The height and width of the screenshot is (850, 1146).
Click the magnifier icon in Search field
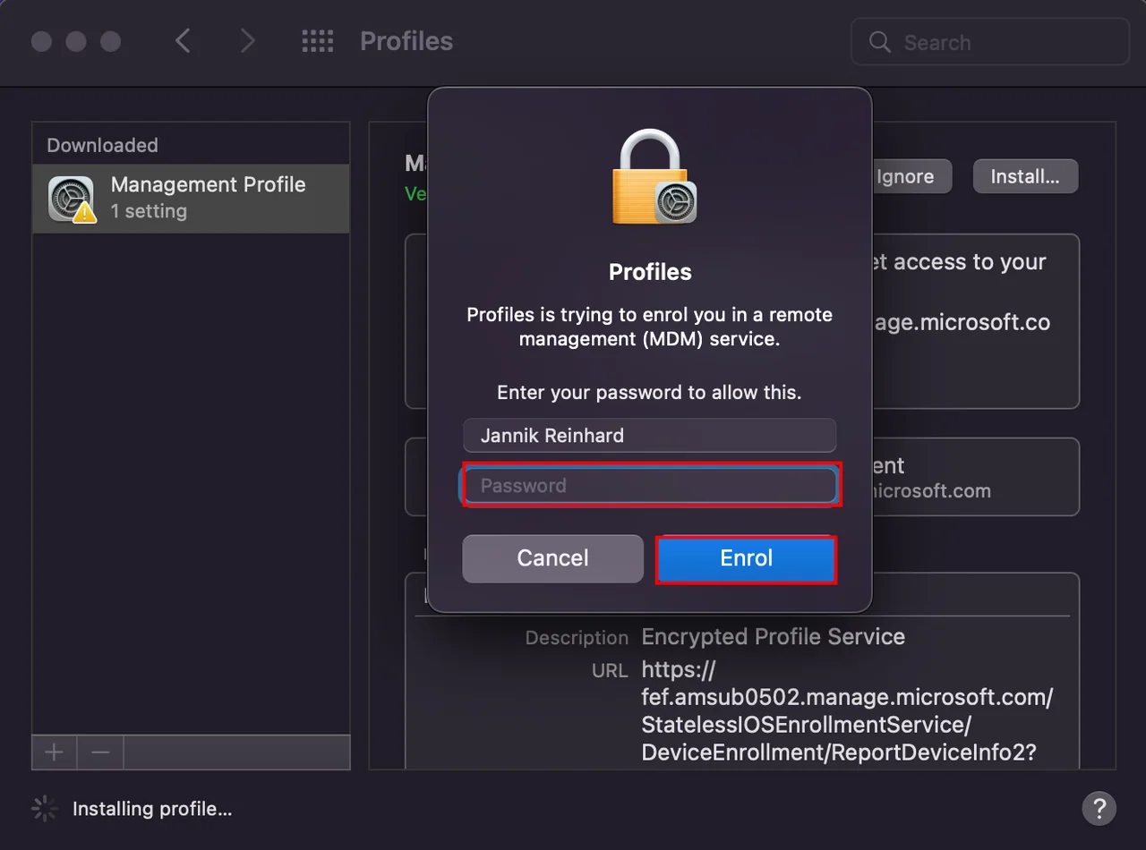(x=880, y=42)
